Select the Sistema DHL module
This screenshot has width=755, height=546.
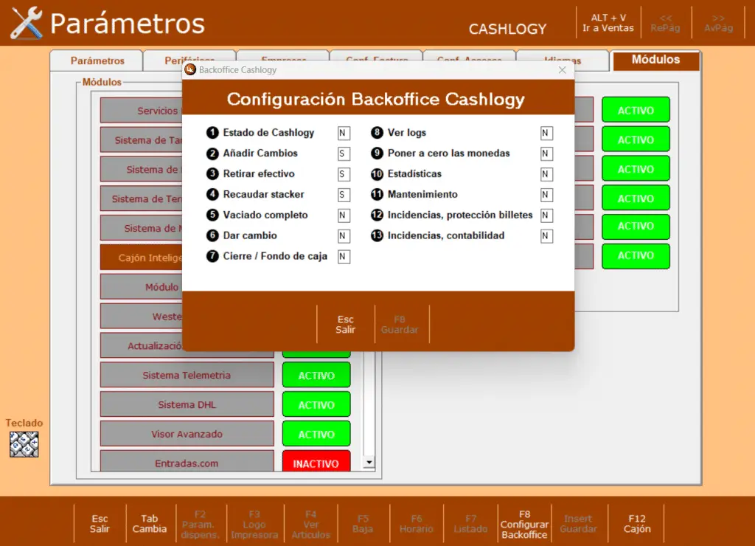click(187, 405)
